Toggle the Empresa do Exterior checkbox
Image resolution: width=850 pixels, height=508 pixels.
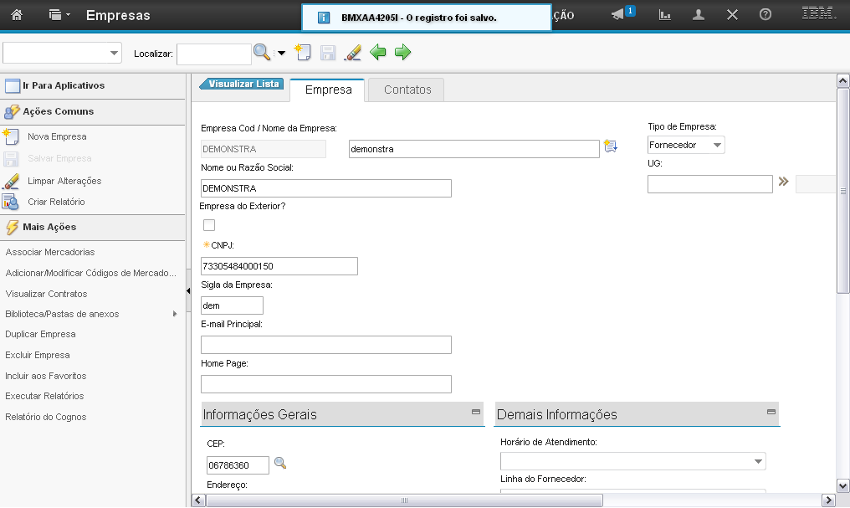coord(209,225)
